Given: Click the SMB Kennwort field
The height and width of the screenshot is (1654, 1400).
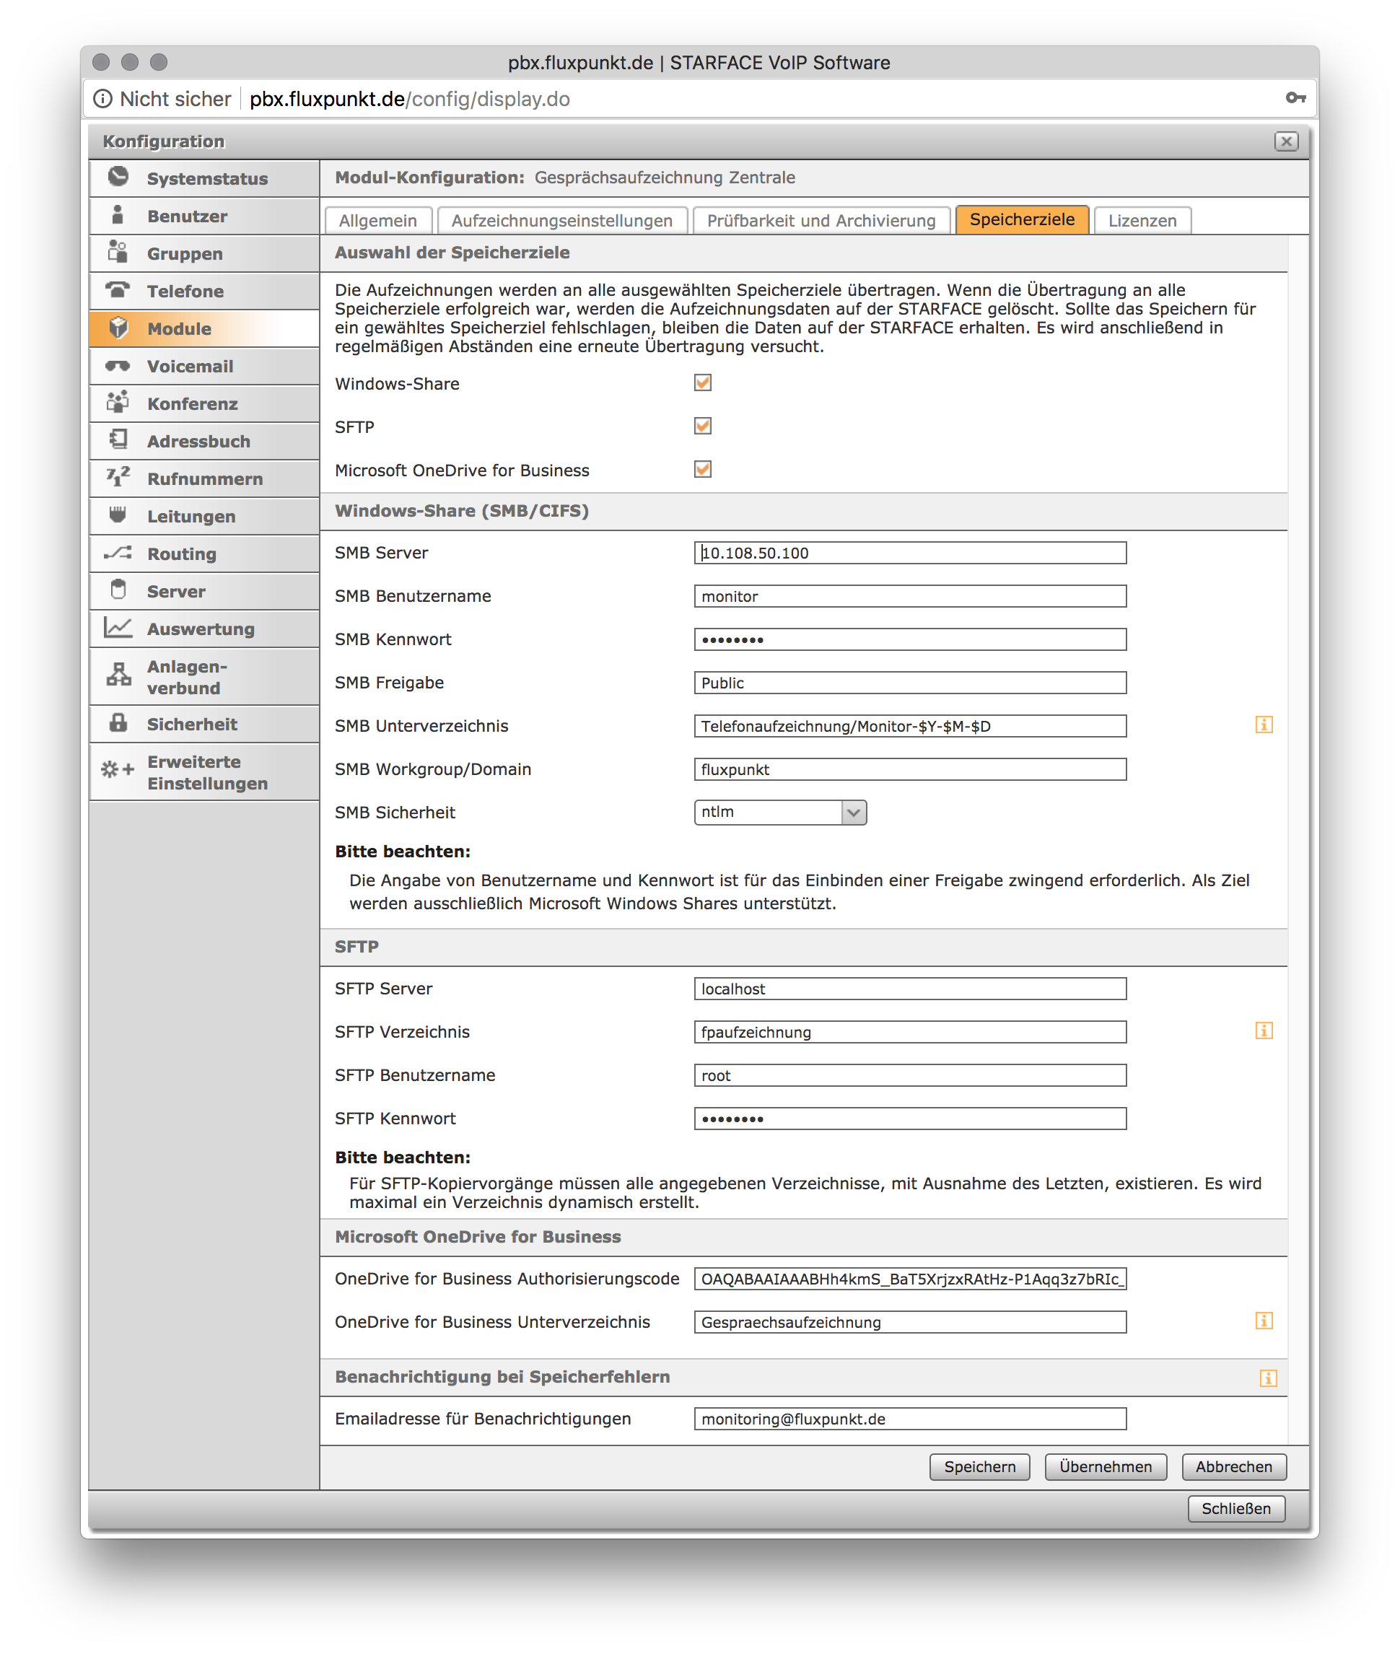Looking at the screenshot, I should [x=910, y=639].
